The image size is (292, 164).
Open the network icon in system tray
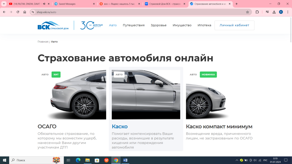coord(260,160)
